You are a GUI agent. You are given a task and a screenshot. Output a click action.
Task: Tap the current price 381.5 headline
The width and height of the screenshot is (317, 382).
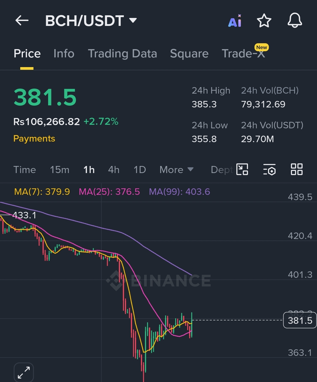pyautogui.click(x=45, y=97)
